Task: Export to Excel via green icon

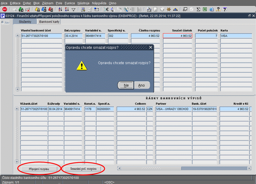Action: tap(205, 10)
